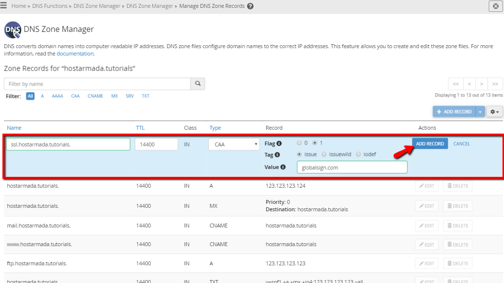The width and height of the screenshot is (504, 283).
Task: Filter records by SRV type
Action: (x=129, y=96)
